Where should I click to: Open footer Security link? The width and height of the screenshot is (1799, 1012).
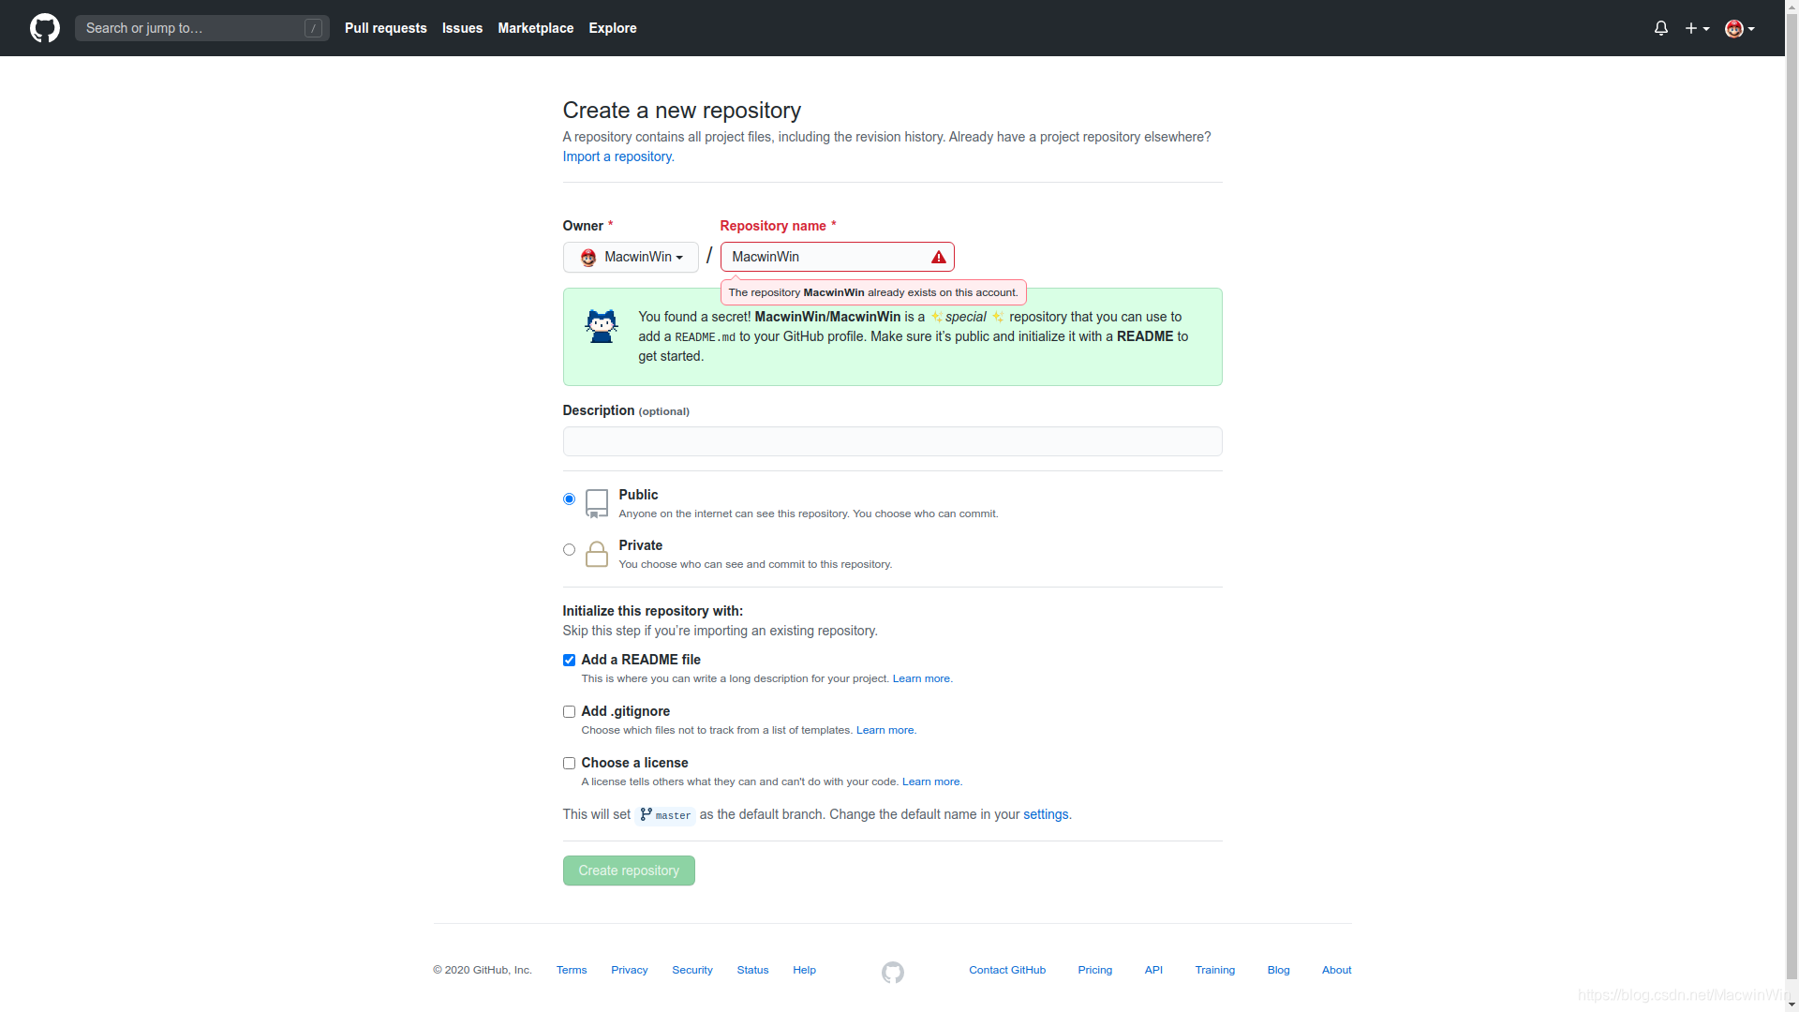point(692,970)
